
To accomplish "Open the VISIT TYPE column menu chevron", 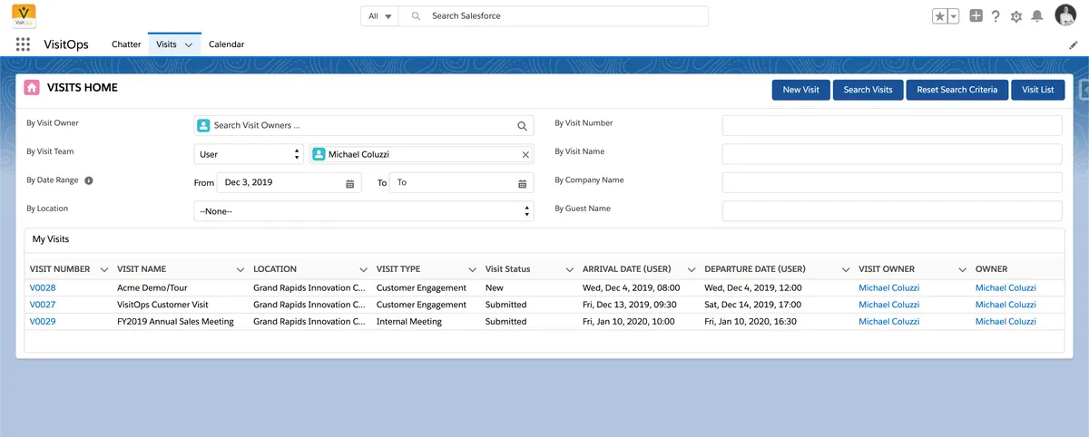I will pyautogui.click(x=473, y=270).
